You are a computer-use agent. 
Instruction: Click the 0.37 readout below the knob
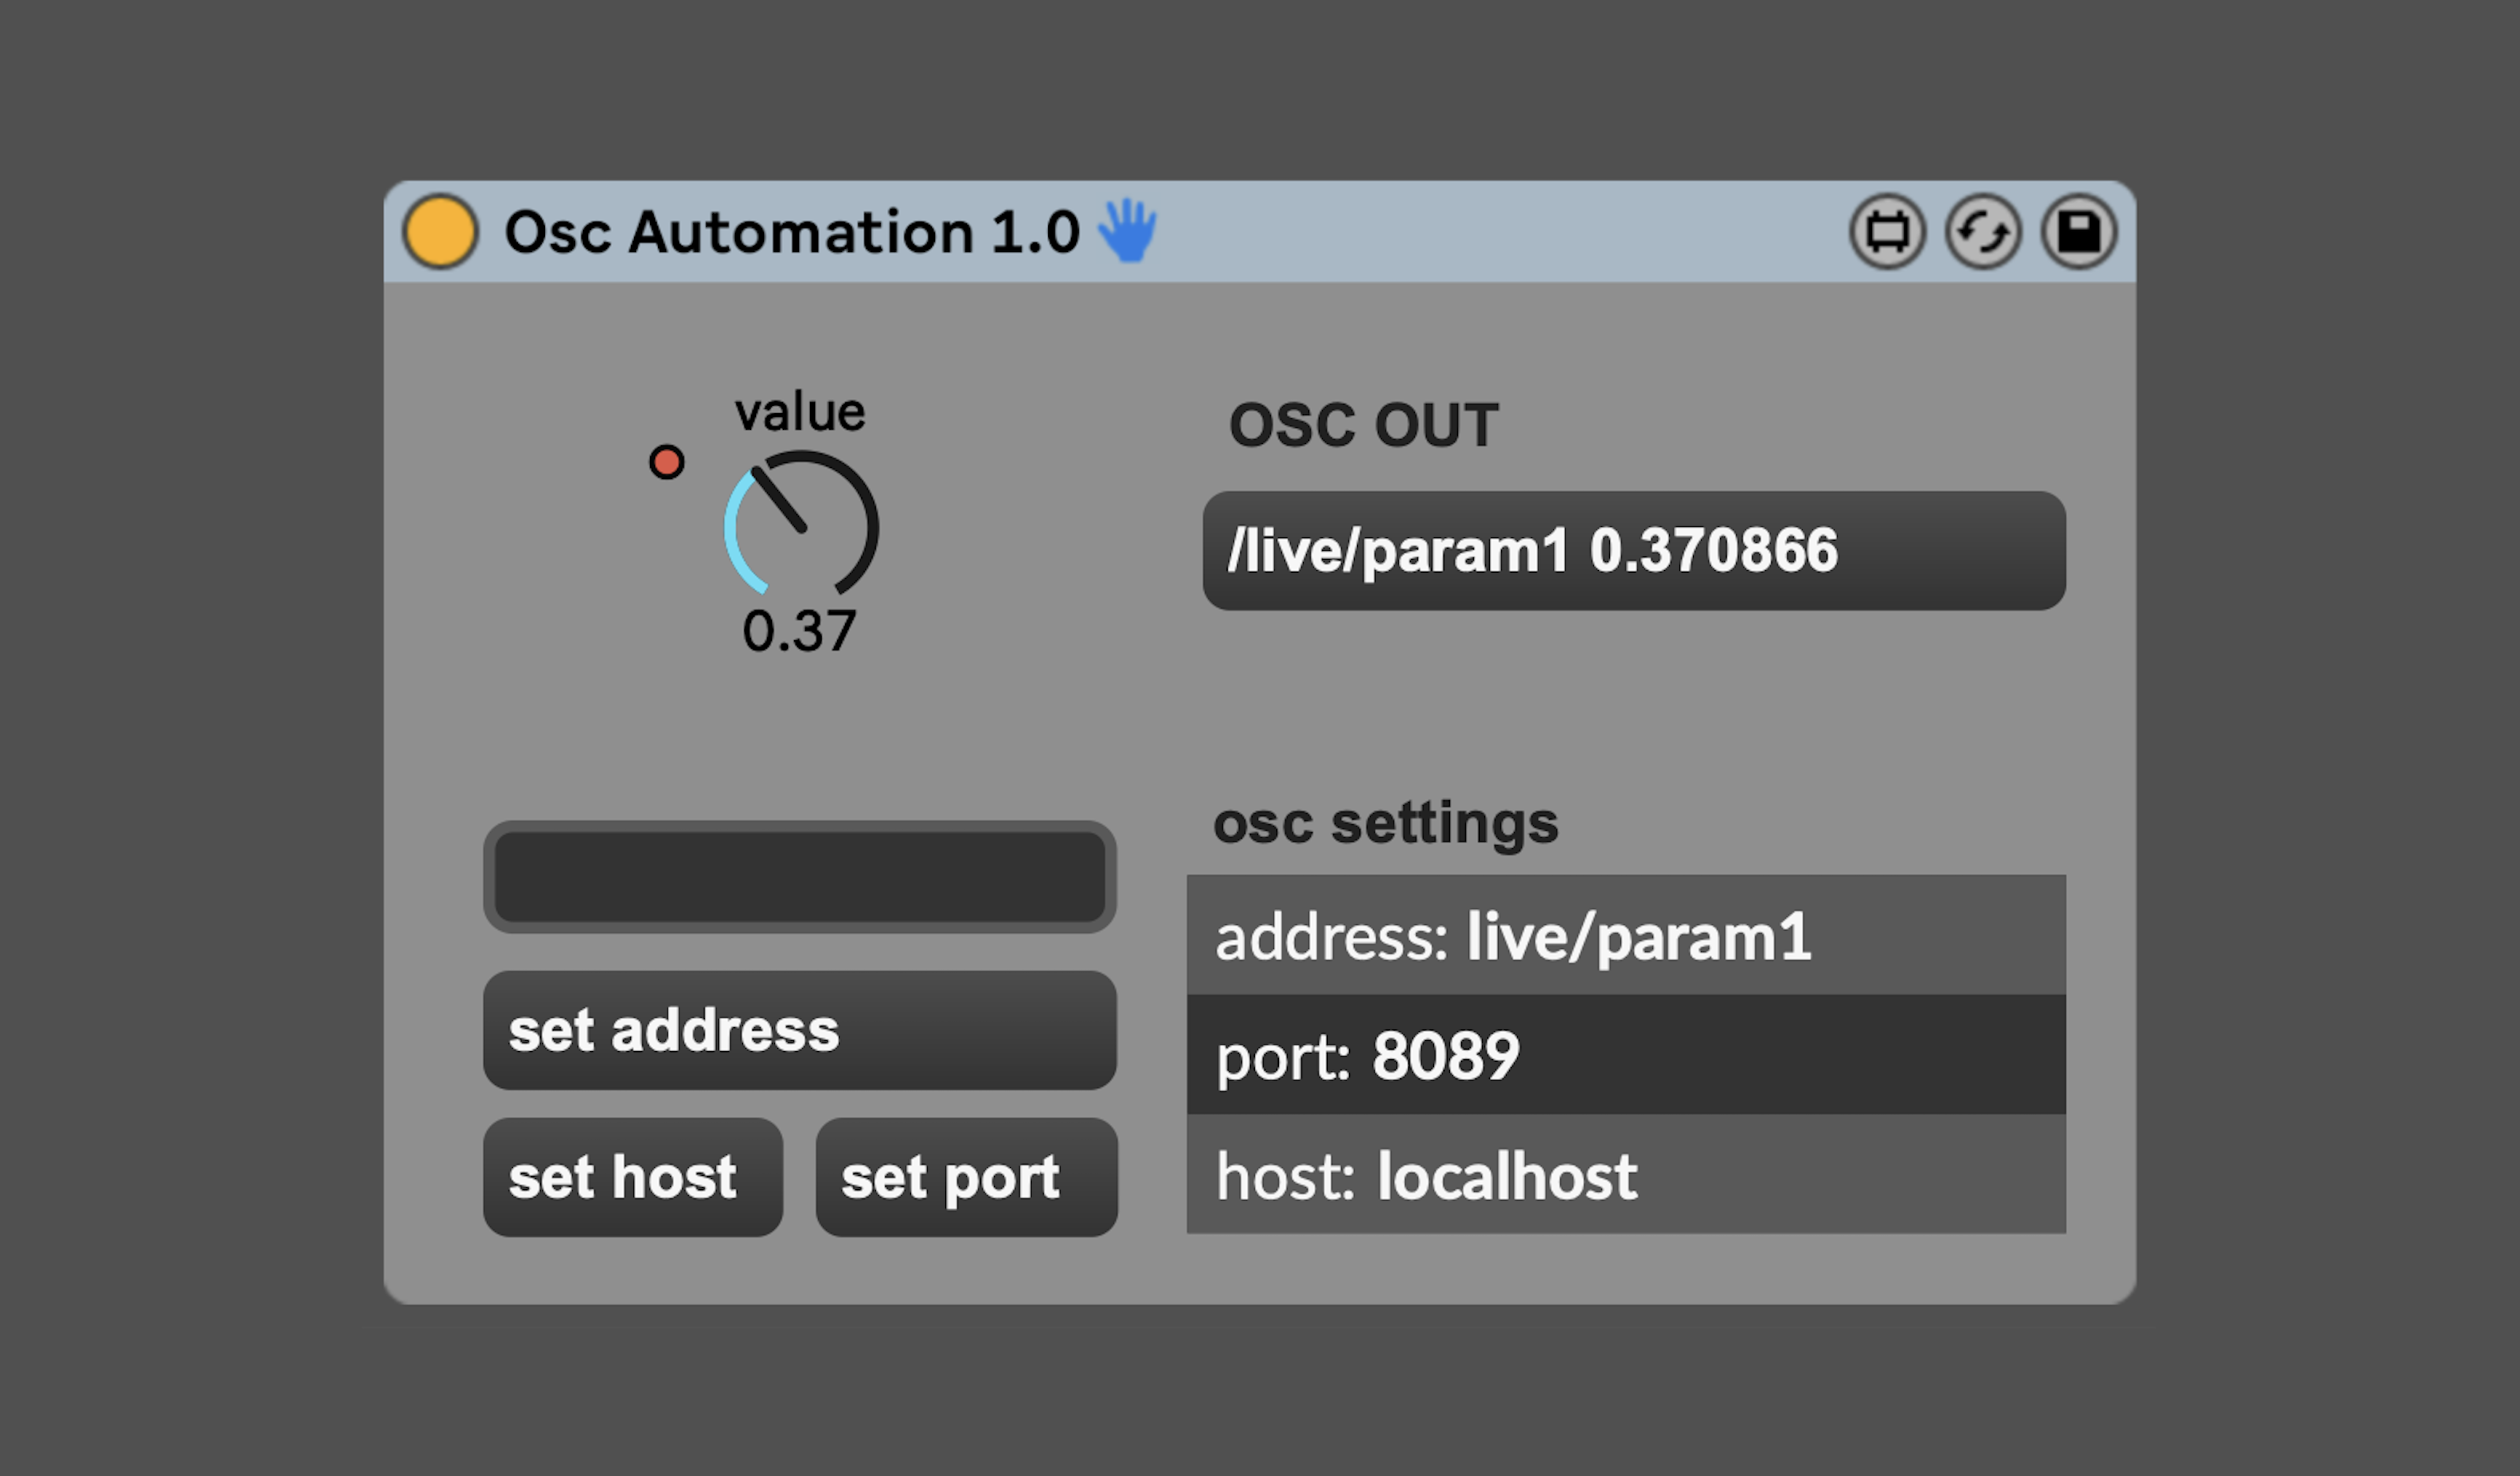coord(799,631)
